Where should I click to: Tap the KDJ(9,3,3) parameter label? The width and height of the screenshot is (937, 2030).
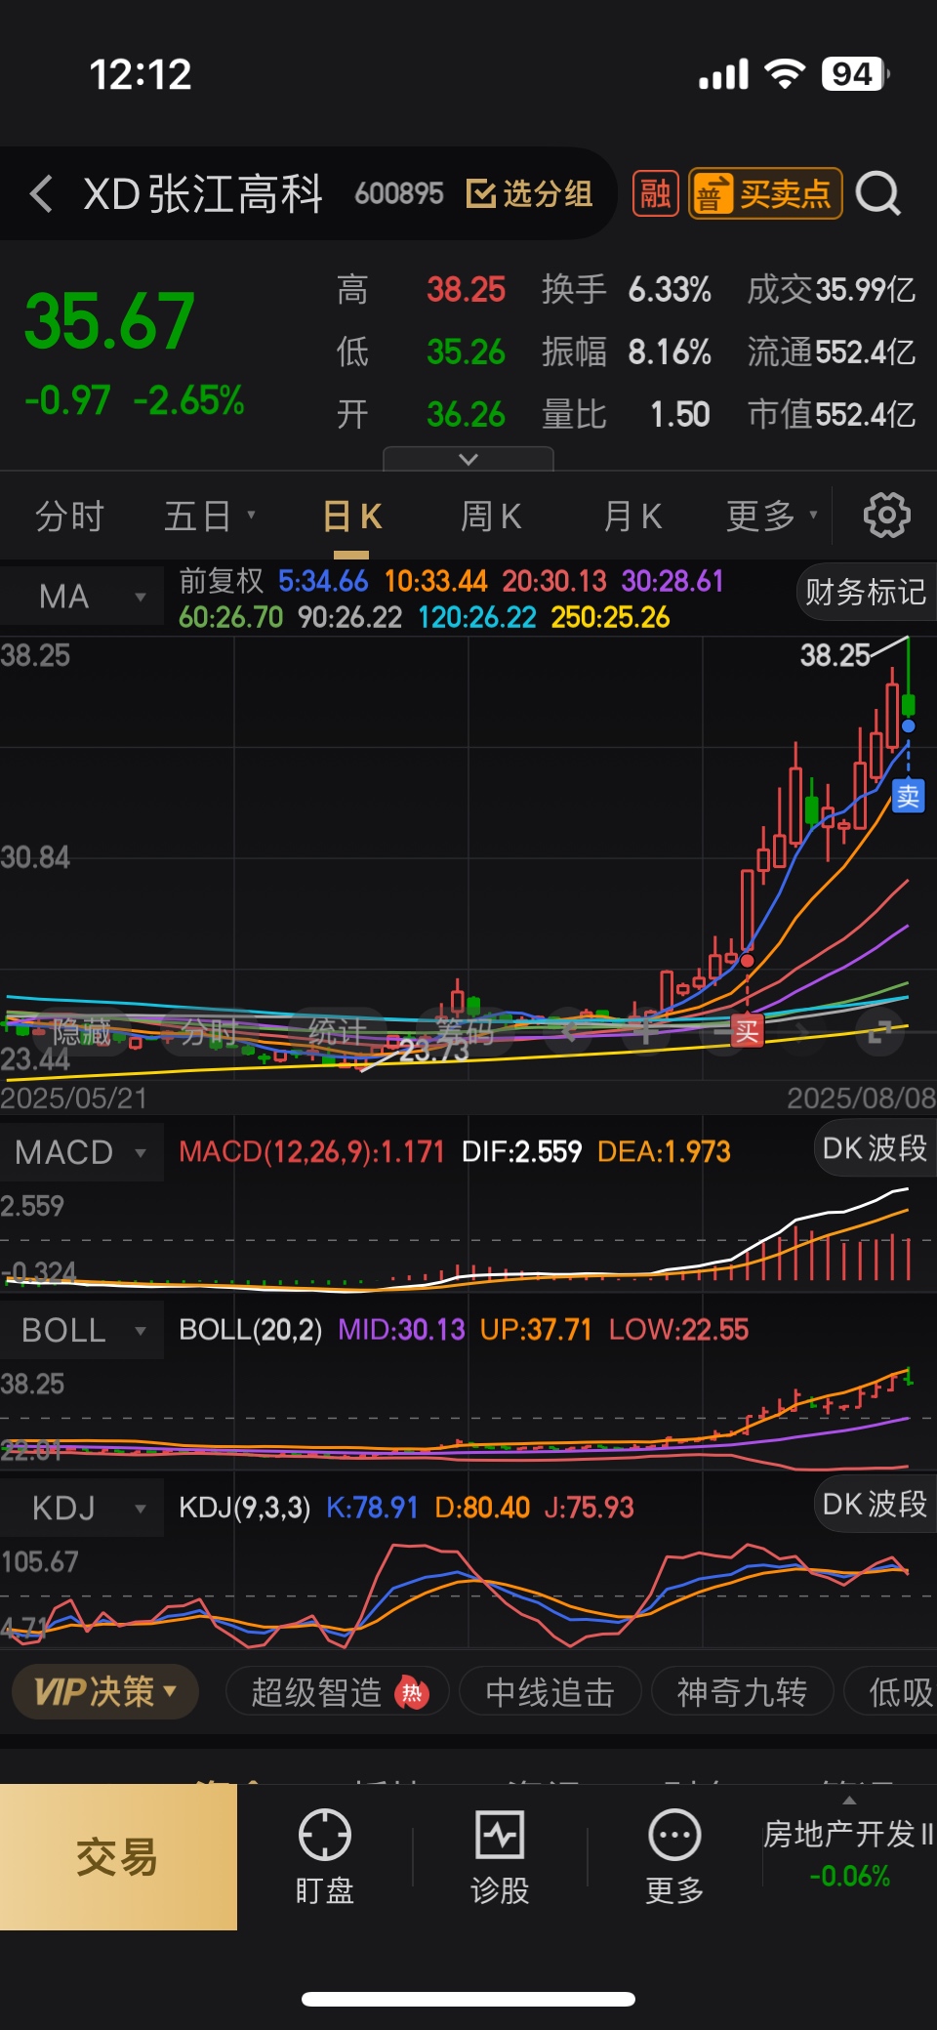244,1508
